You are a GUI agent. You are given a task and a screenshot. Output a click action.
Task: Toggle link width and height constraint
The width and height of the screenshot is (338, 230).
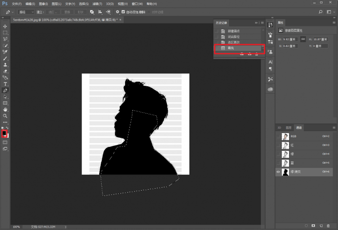click(303, 39)
